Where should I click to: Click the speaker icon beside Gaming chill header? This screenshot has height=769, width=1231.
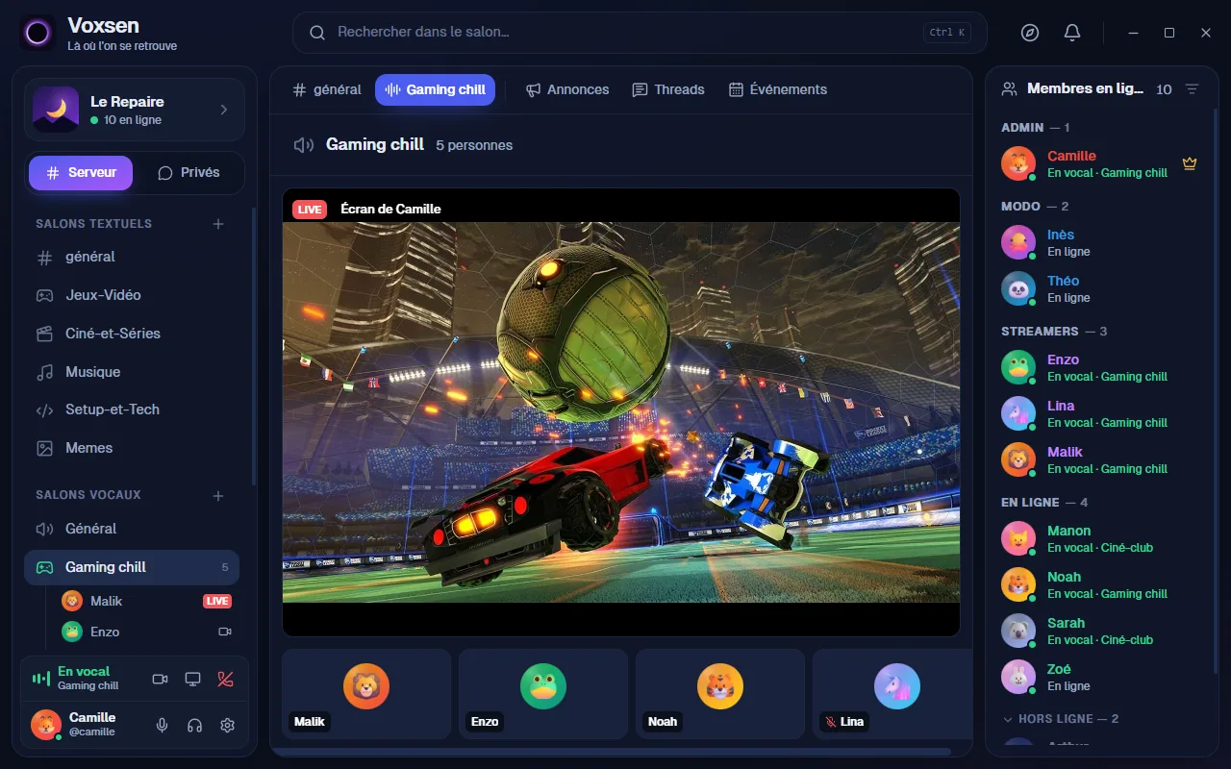coord(304,145)
